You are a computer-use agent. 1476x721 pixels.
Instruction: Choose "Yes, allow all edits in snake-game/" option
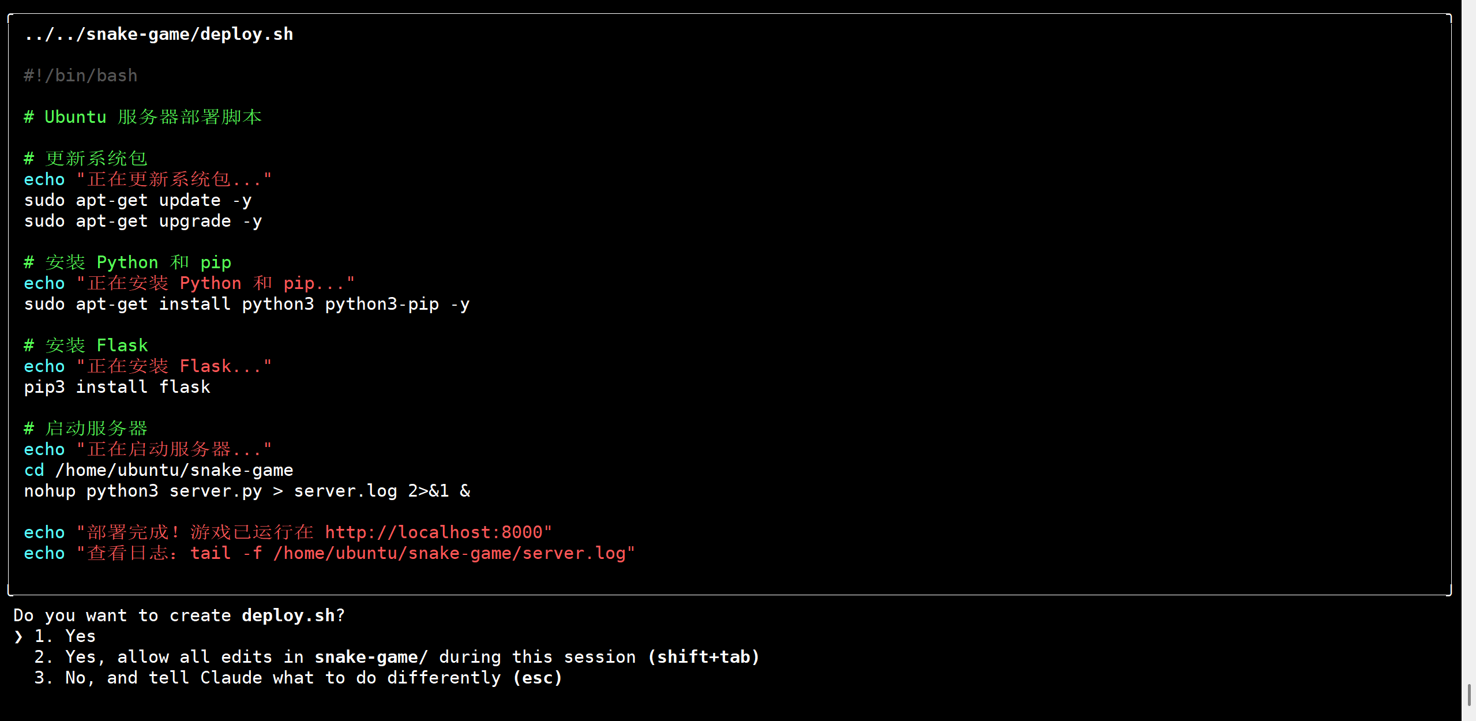click(396, 657)
